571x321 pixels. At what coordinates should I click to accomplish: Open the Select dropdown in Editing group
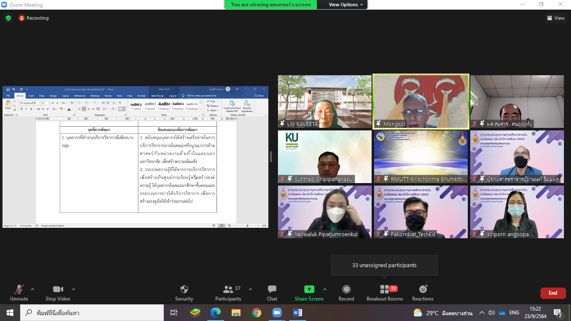point(213,110)
